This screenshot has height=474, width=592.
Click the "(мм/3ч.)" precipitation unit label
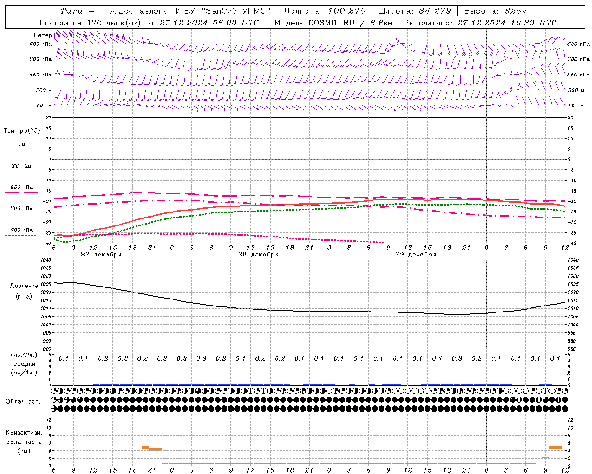point(24,355)
